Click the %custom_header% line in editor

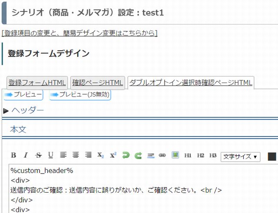click(x=42, y=170)
